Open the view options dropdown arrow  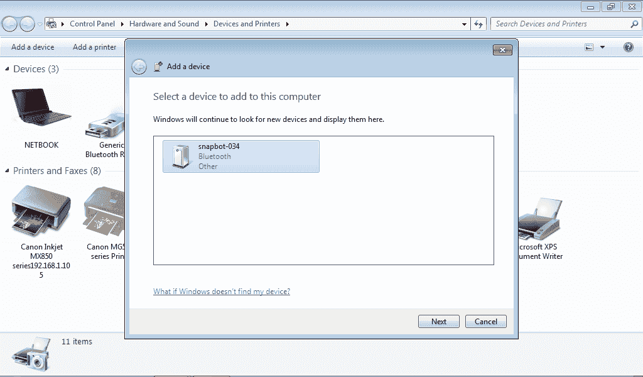(x=603, y=47)
